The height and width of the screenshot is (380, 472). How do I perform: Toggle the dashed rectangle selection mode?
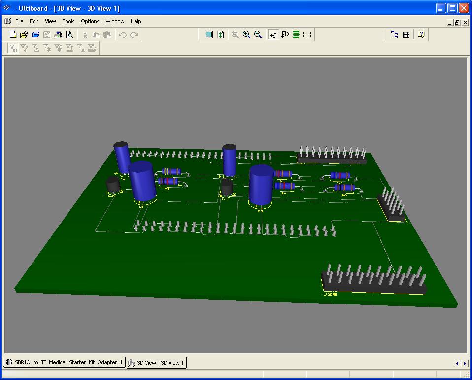pos(307,35)
